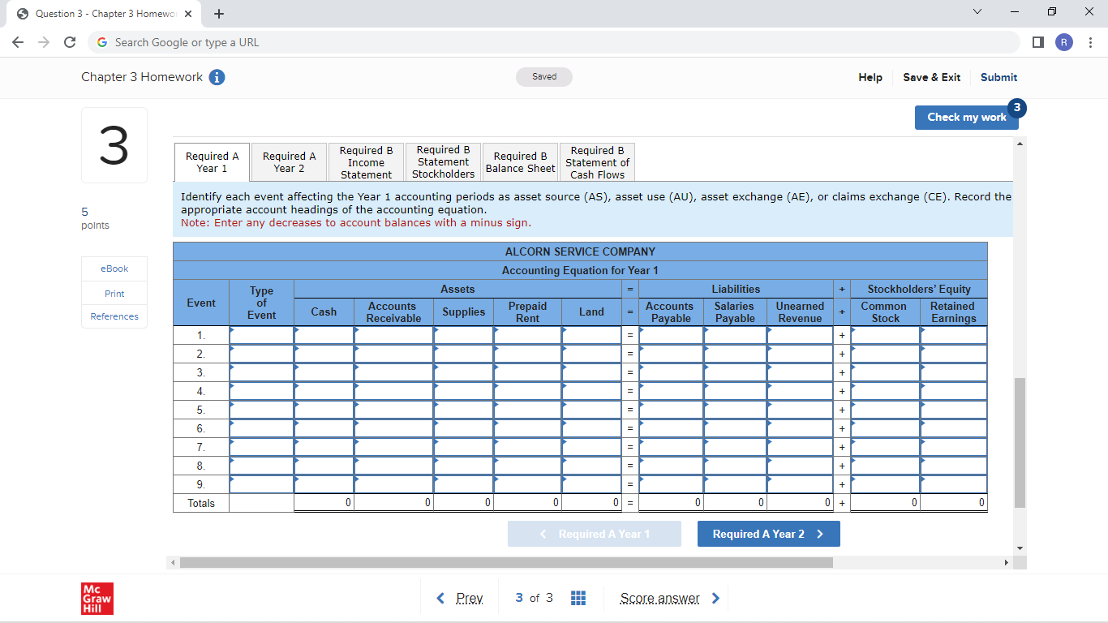Open the eBook resource

coord(114,269)
